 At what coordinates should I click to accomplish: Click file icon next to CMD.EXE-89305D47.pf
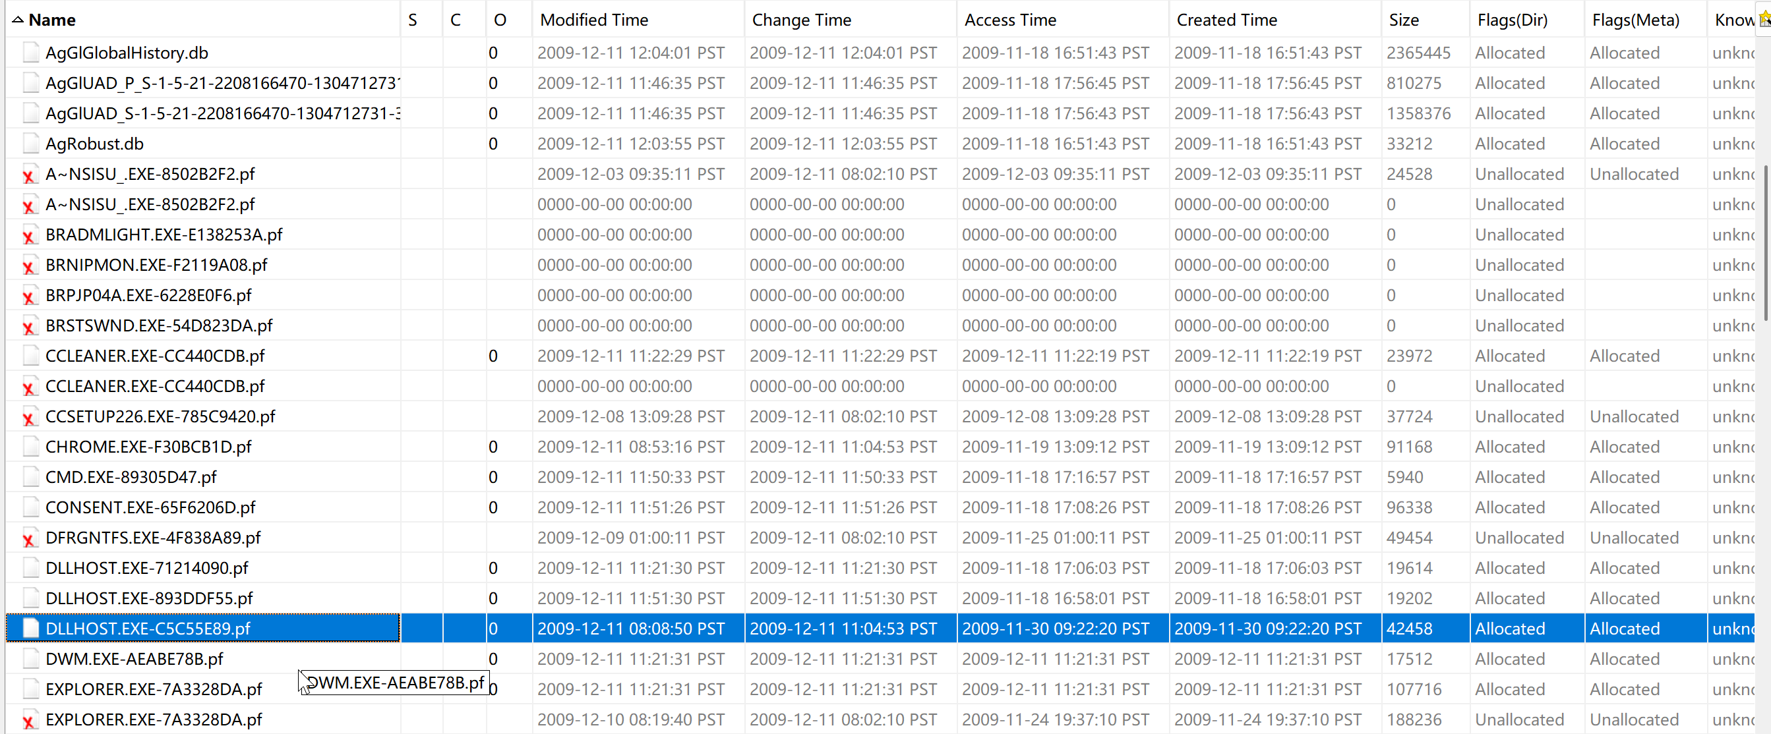[x=30, y=477]
